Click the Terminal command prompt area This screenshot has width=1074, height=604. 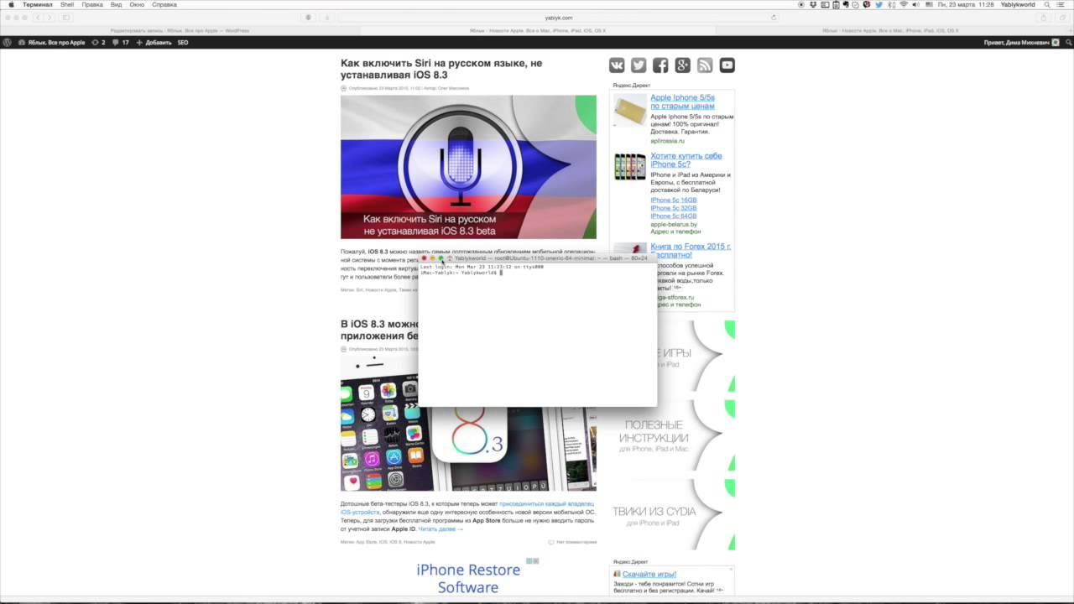click(537, 337)
